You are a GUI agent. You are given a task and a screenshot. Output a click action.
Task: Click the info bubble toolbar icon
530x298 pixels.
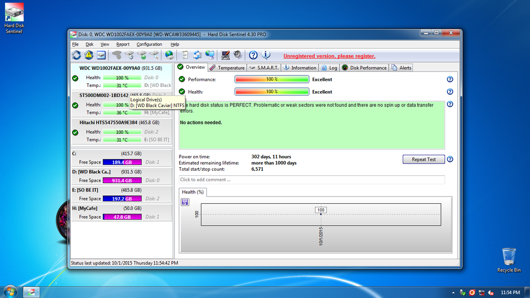266,55
